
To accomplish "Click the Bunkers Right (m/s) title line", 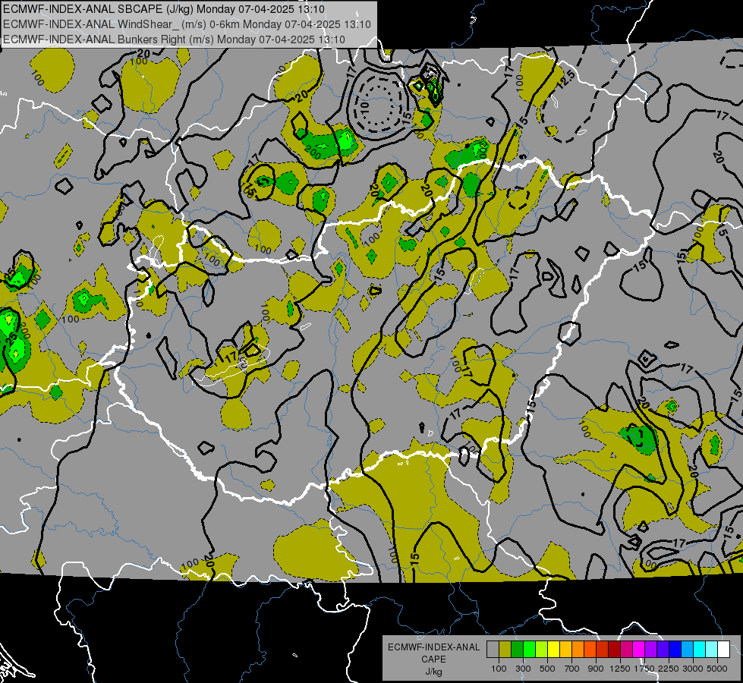I will tap(174, 39).
